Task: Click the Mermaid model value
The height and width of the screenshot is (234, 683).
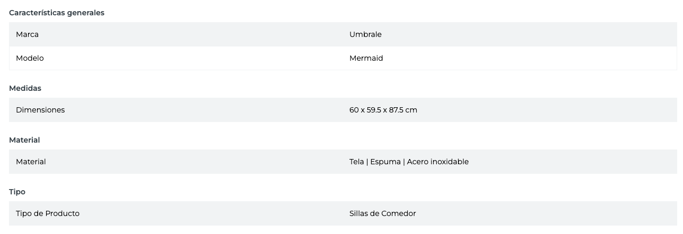Action: pos(366,58)
